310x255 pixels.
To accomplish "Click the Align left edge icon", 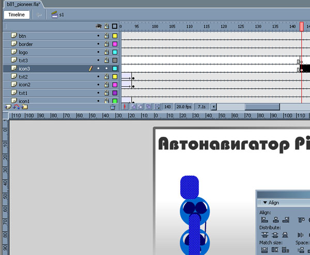I will point(265,220).
